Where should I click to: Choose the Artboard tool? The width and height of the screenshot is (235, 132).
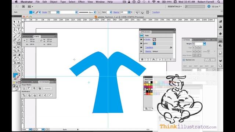pos(15,66)
